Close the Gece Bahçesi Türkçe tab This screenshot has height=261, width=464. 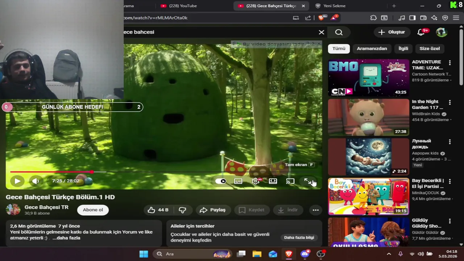click(x=303, y=6)
